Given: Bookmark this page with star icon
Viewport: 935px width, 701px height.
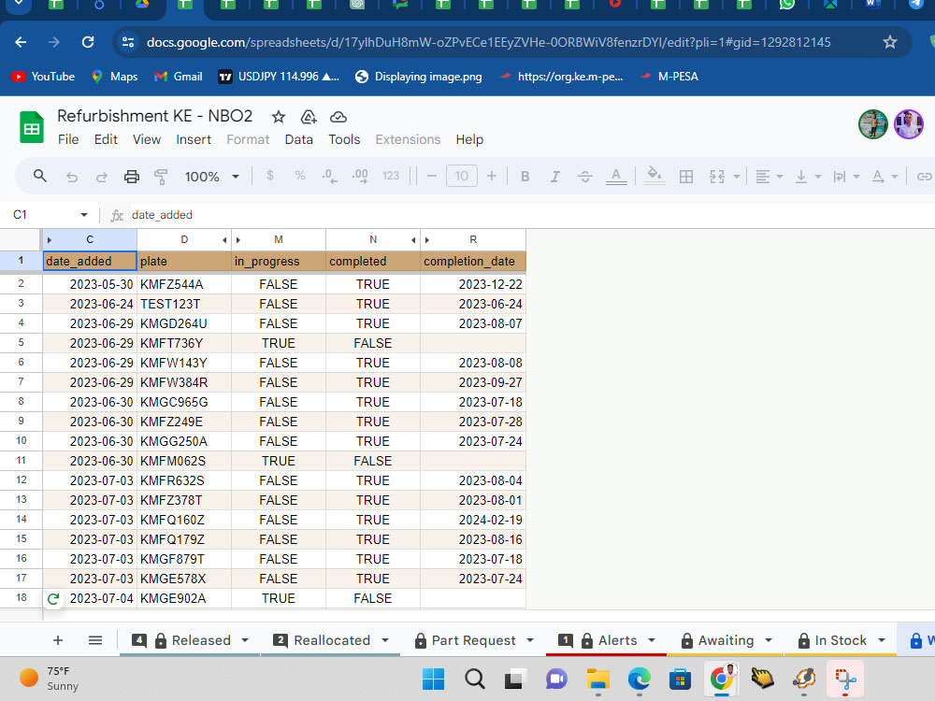Looking at the screenshot, I should [890, 42].
